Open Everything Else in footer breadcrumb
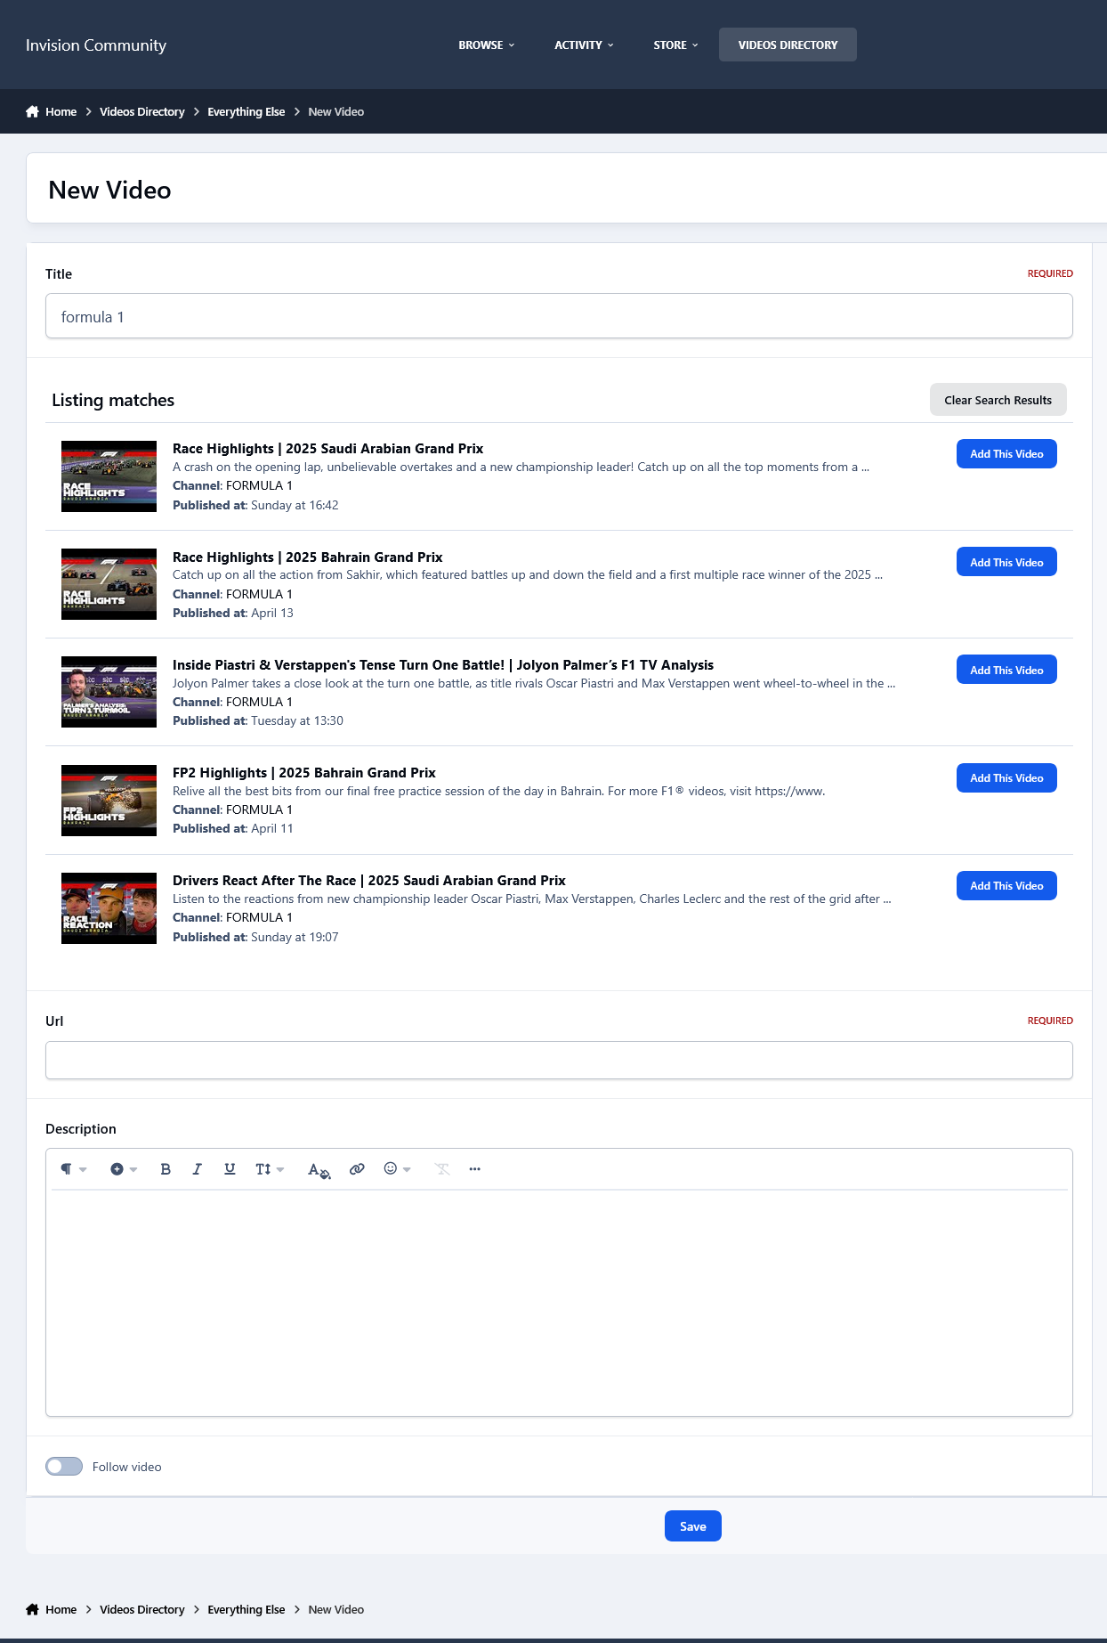The width and height of the screenshot is (1107, 1643). coord(246,1609)
